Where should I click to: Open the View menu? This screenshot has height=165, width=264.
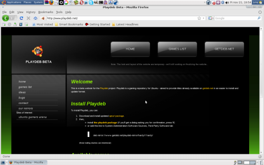(x=20, y=12)
